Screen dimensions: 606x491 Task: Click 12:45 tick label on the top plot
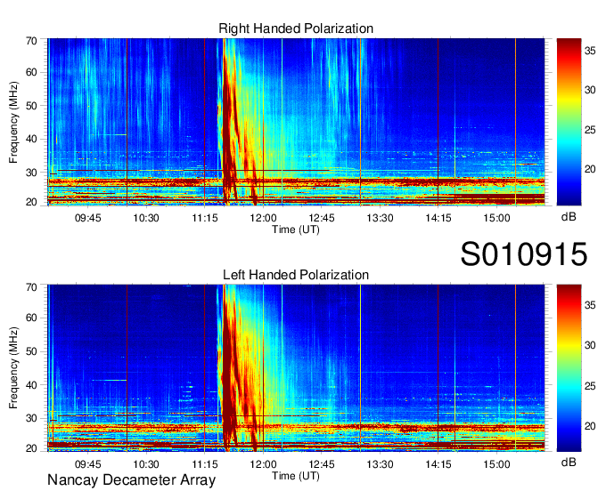tap(322, 218)
